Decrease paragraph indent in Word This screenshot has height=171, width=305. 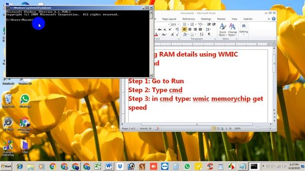[209, 24]
